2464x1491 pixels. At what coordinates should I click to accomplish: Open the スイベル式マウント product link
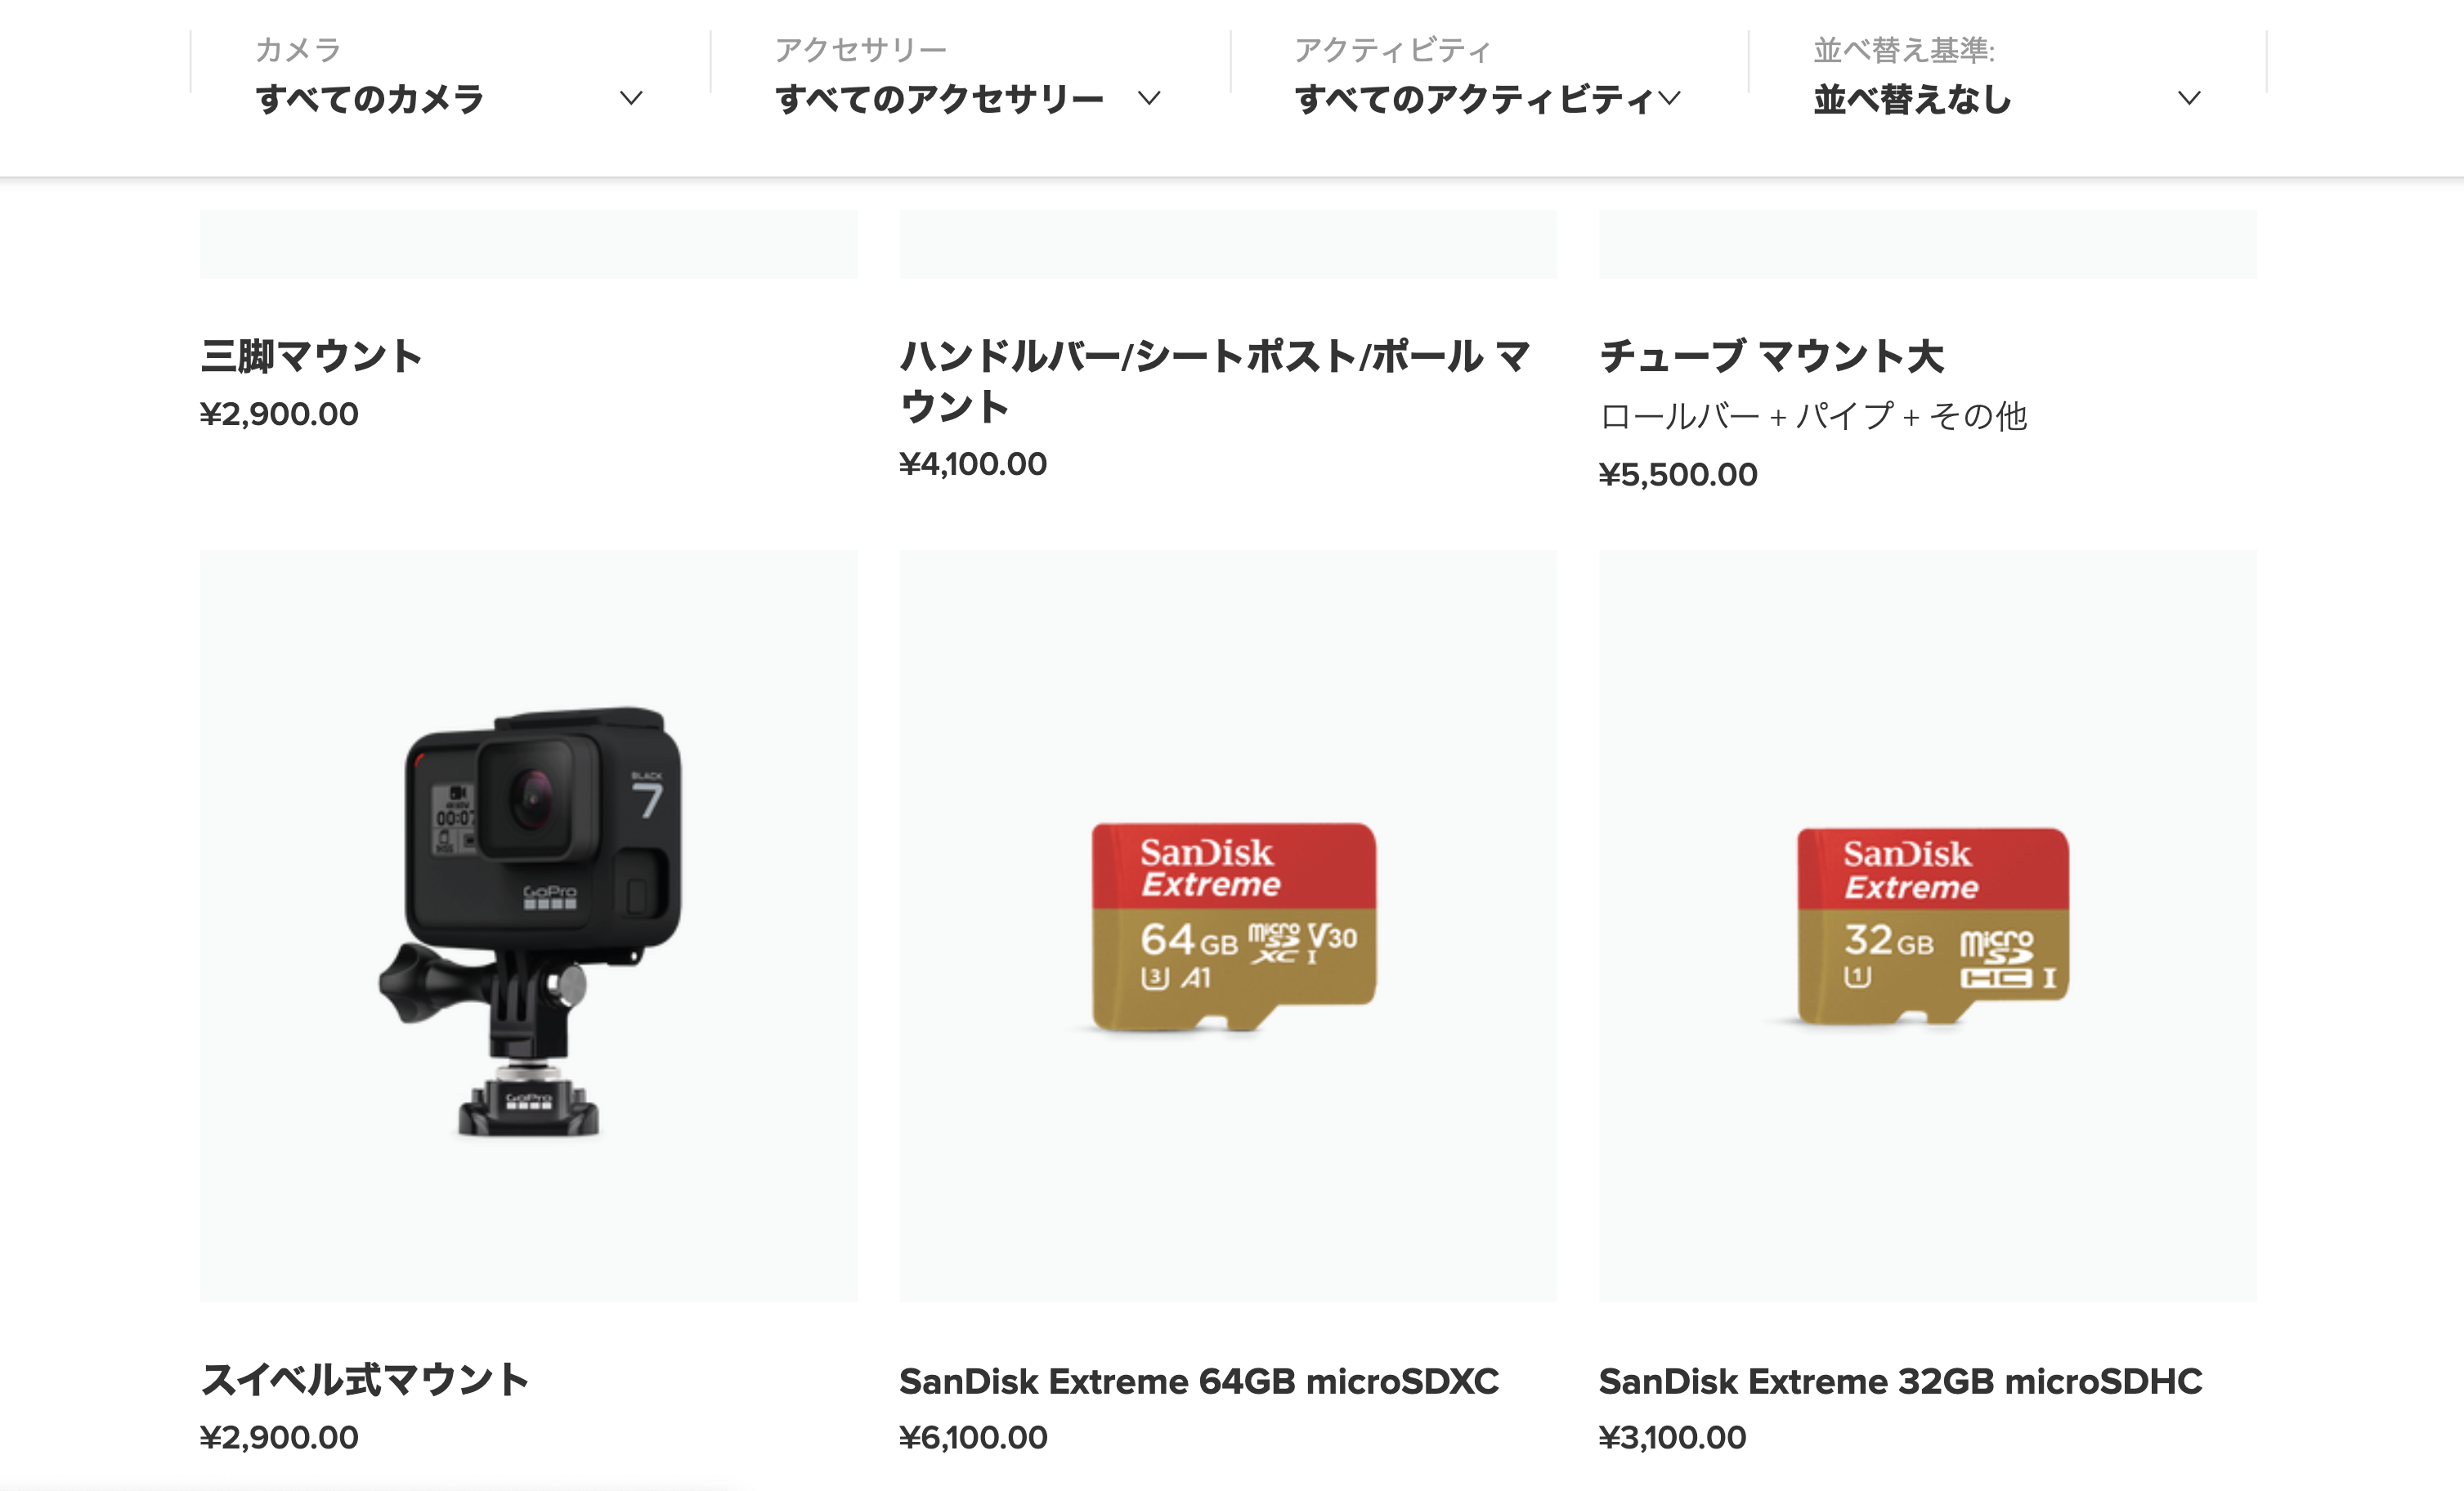point(364,1380)
